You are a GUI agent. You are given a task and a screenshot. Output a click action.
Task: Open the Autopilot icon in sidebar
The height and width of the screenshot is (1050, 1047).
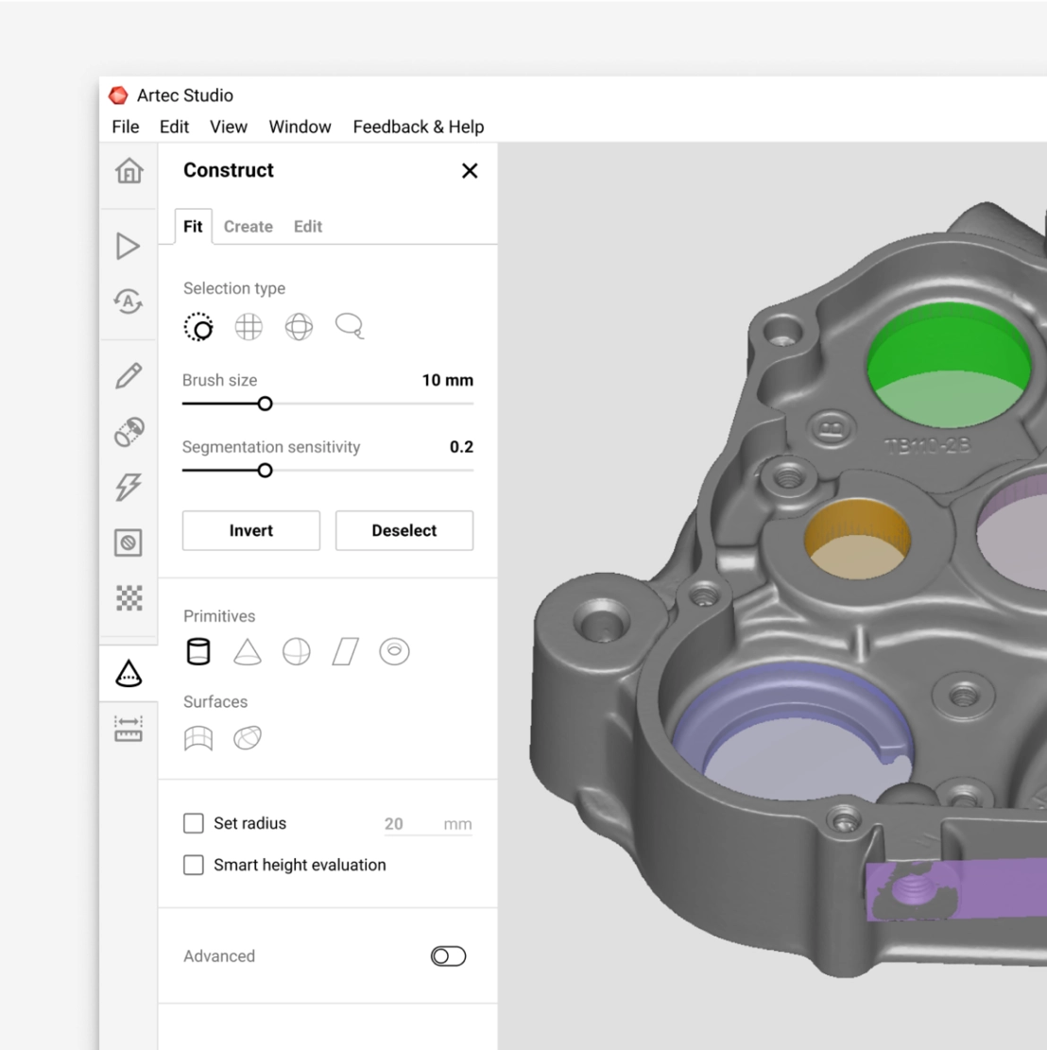coord(129,301)
